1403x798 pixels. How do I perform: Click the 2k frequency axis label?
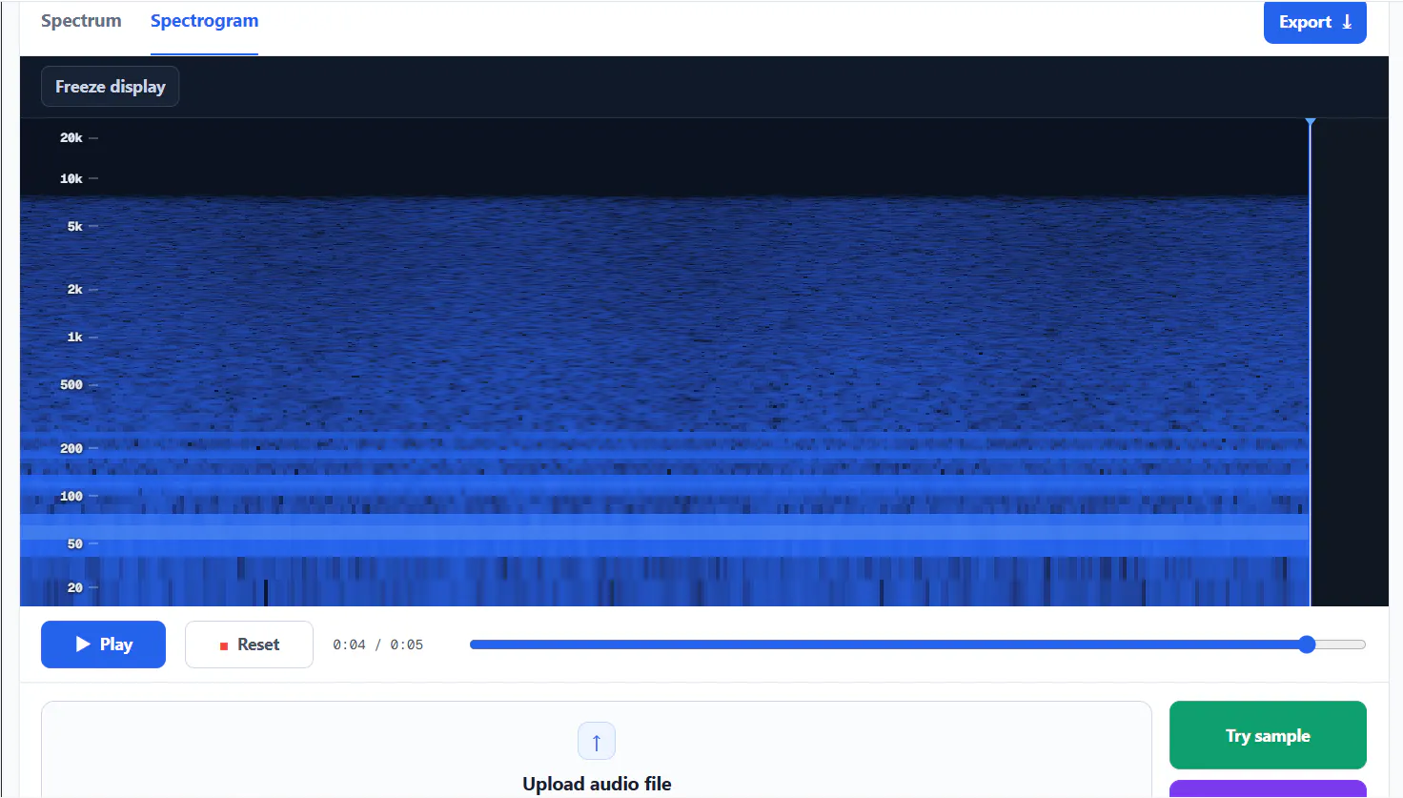tap(75, 290)
